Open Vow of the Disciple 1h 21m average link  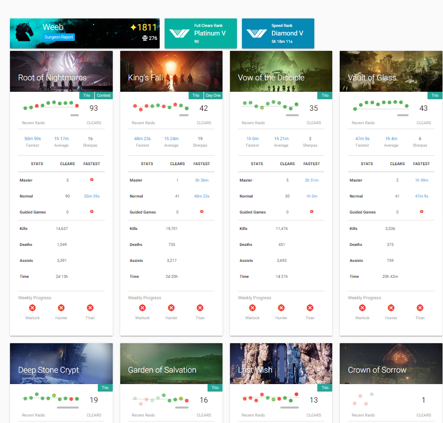(x=281, y=139)
